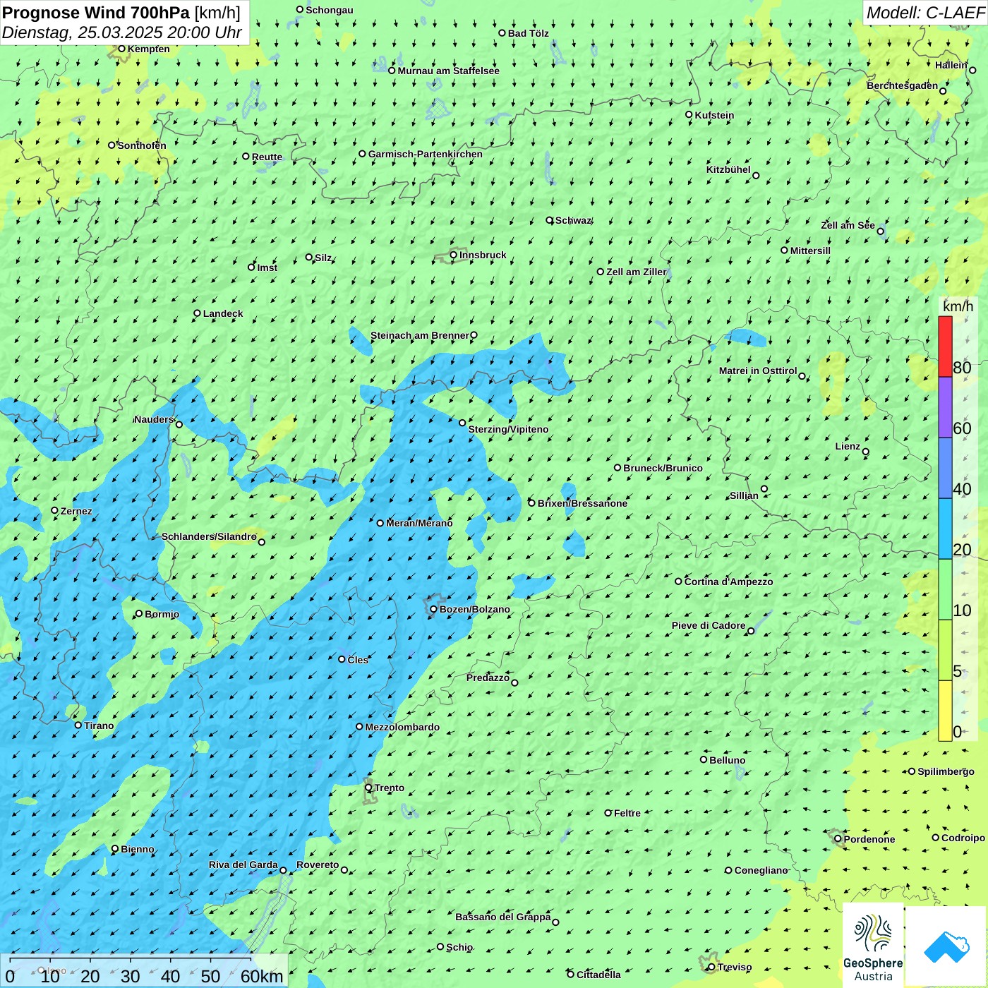
Task: Select the Kufstein location circle
Action: pos(689,114)
